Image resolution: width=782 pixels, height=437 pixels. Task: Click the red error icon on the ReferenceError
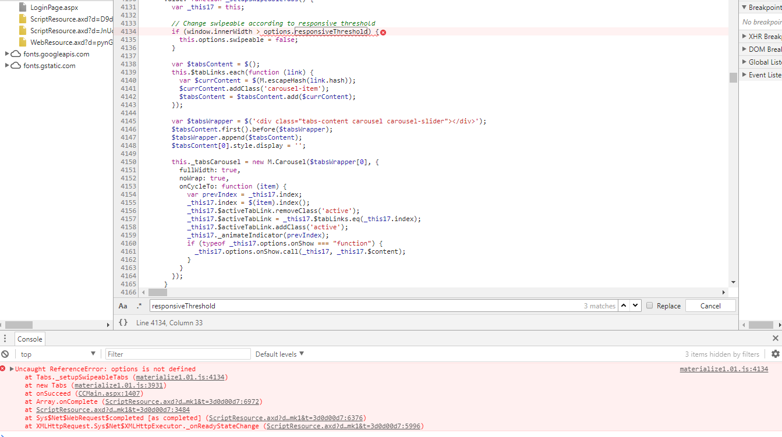pyautogui.click(x=4, y=368)
